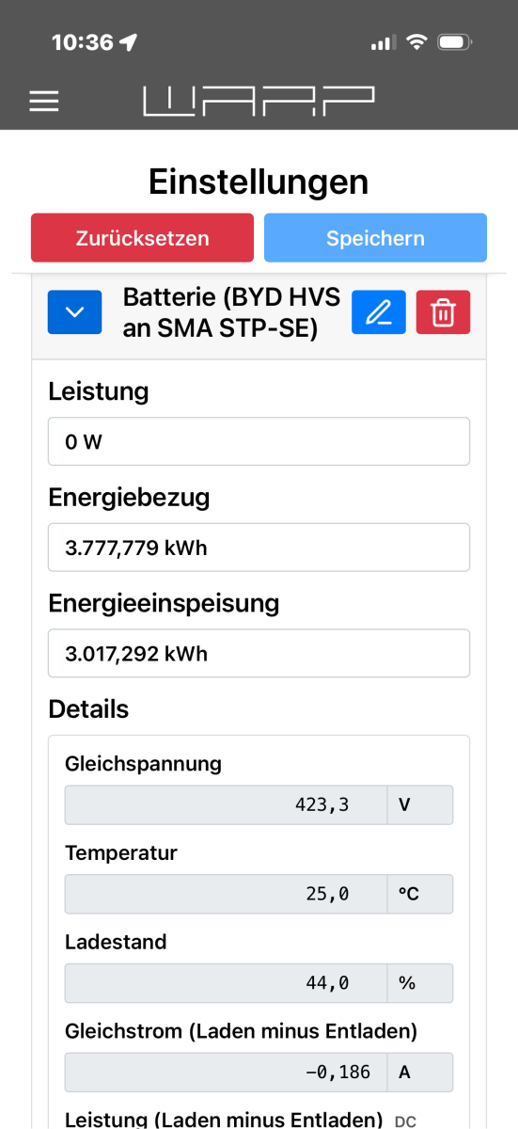Tap the battery status icon
518x1129 pixels.
455,42
